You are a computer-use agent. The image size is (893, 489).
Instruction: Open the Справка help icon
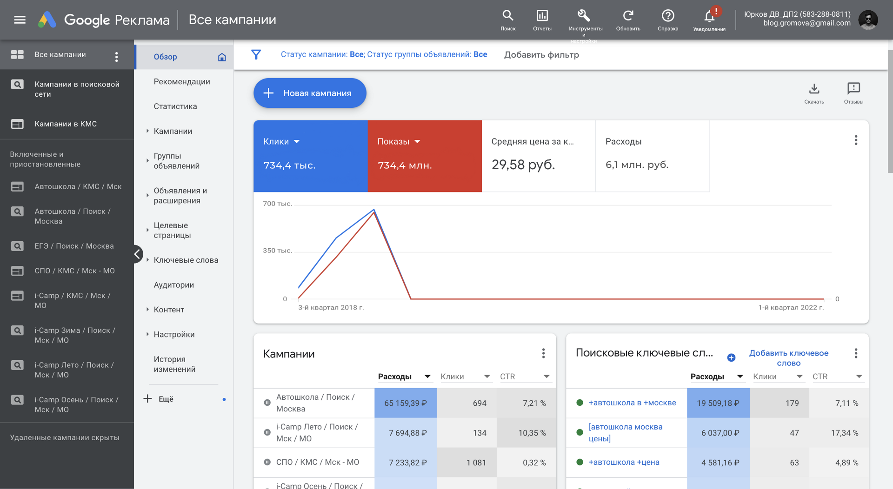point(668,16)
